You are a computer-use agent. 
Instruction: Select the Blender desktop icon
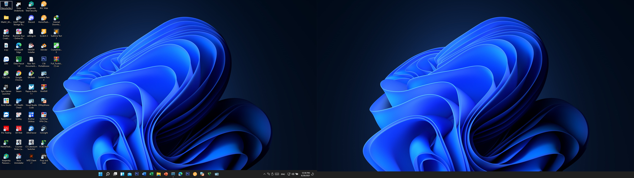tap(44, 47)
